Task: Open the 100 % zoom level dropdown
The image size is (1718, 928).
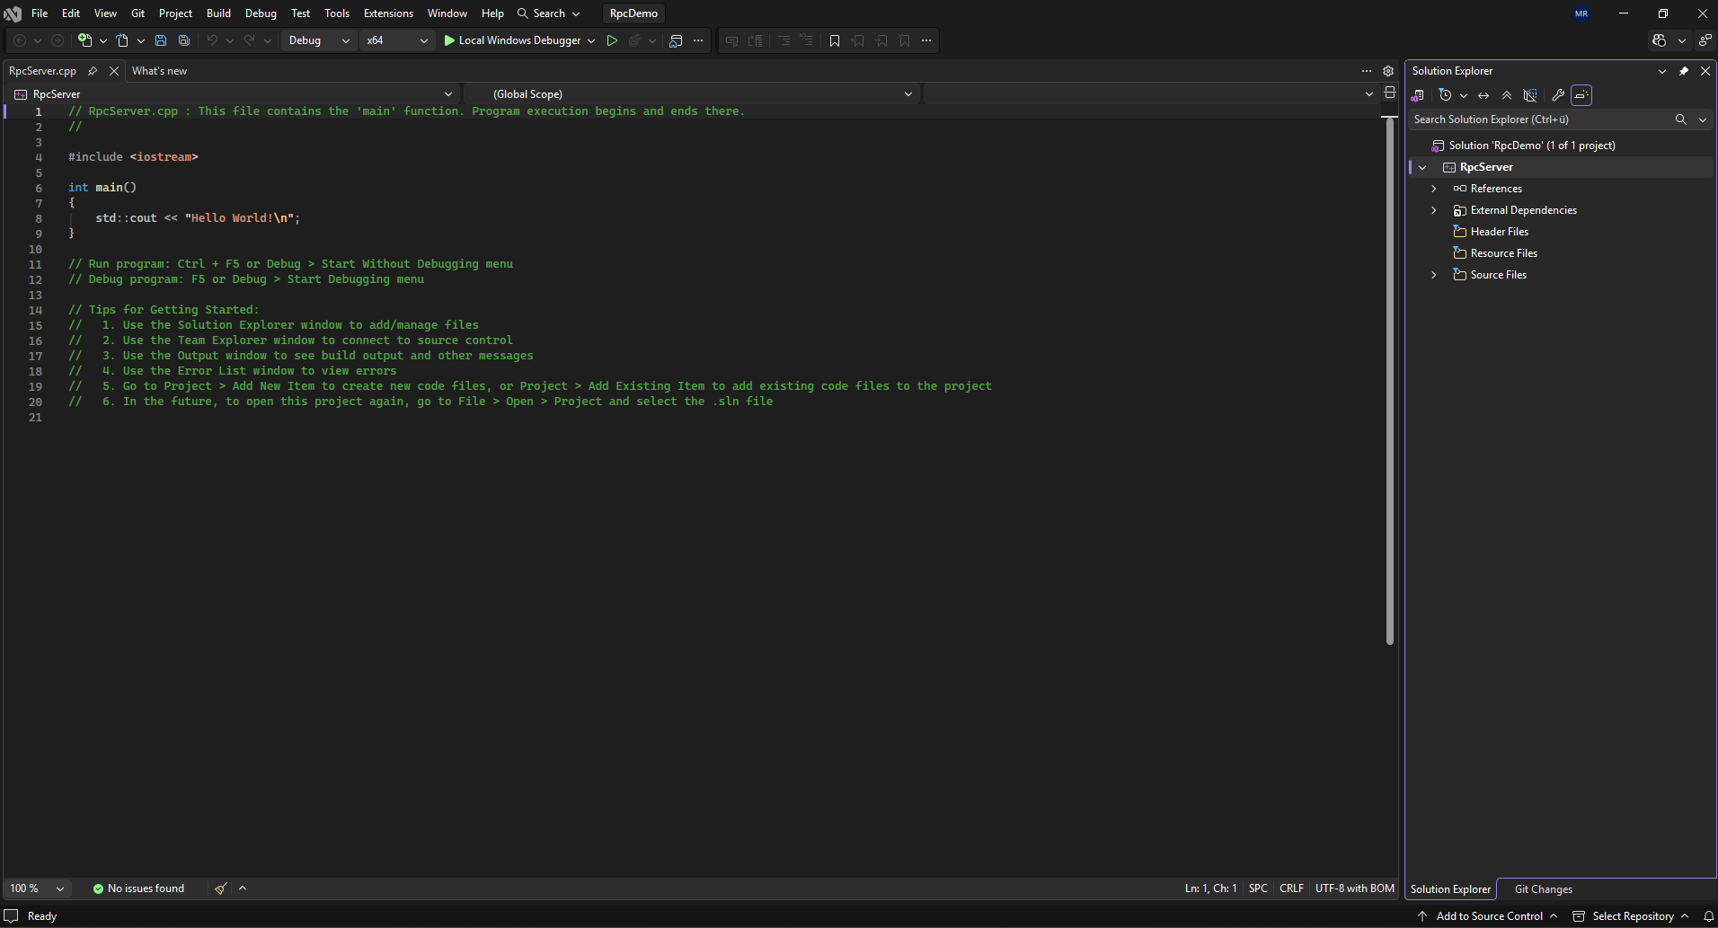Action: pos(37,888)
